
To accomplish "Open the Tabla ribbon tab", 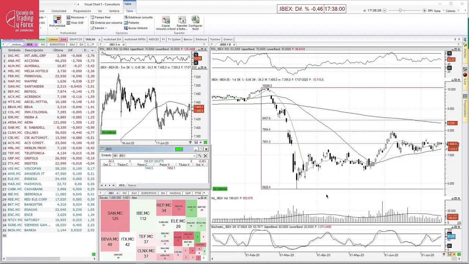I will coord(129,11).
